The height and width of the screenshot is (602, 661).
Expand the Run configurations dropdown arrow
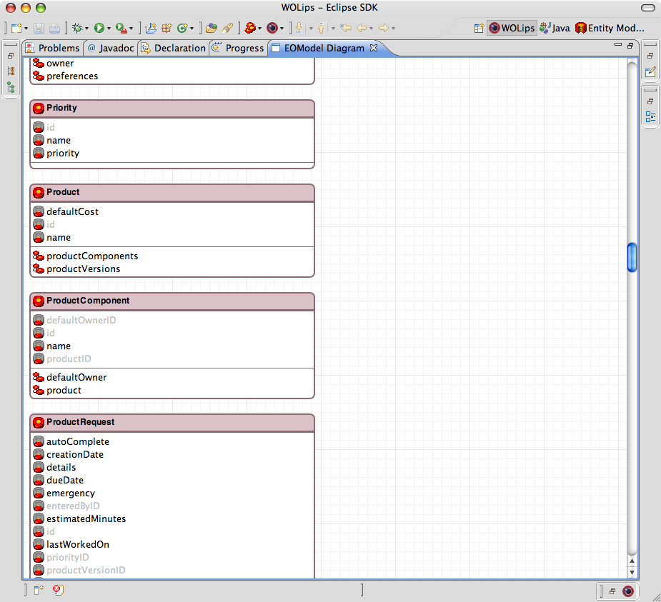click(109, 29)
